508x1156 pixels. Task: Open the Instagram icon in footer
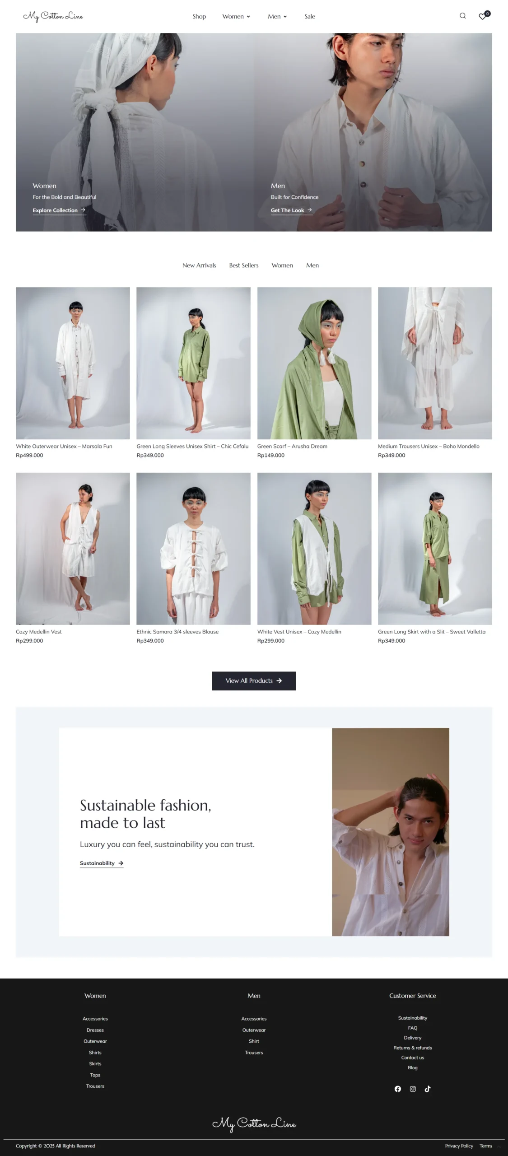point(413,1089)
